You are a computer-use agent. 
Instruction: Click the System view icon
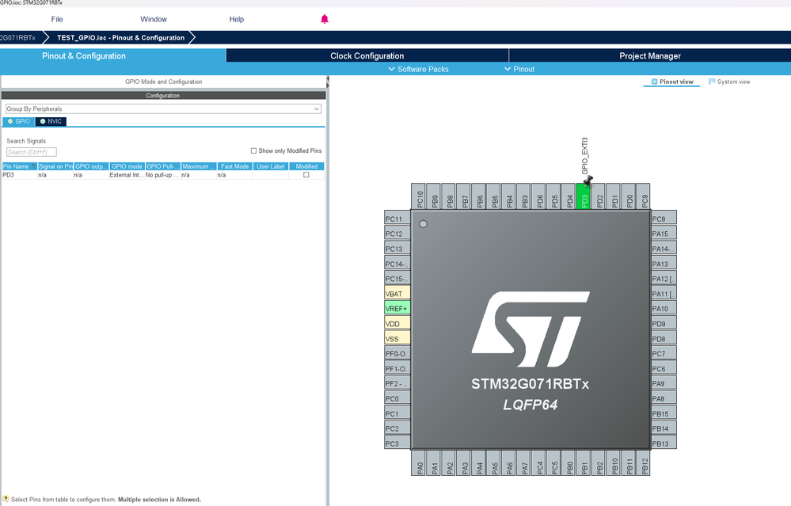713,82
